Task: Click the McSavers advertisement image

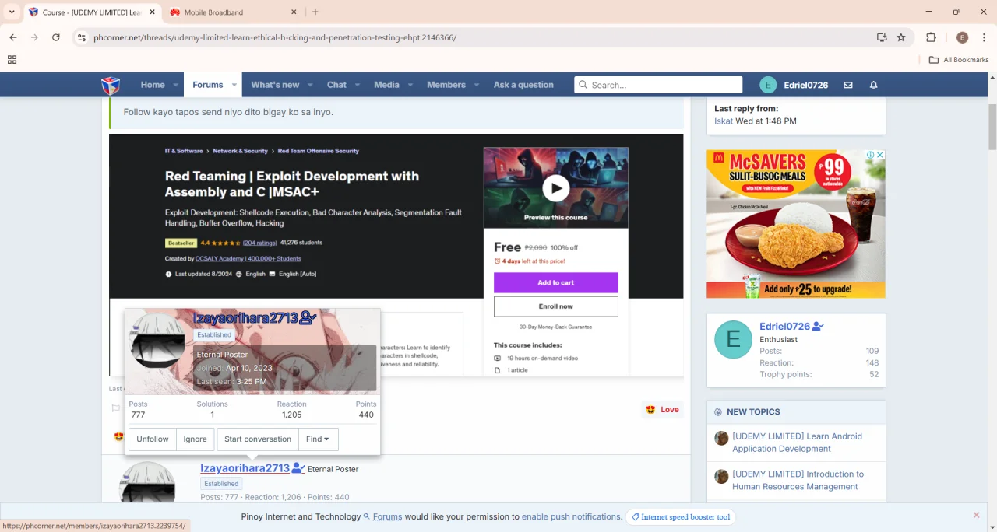Action: pos(796,224)
